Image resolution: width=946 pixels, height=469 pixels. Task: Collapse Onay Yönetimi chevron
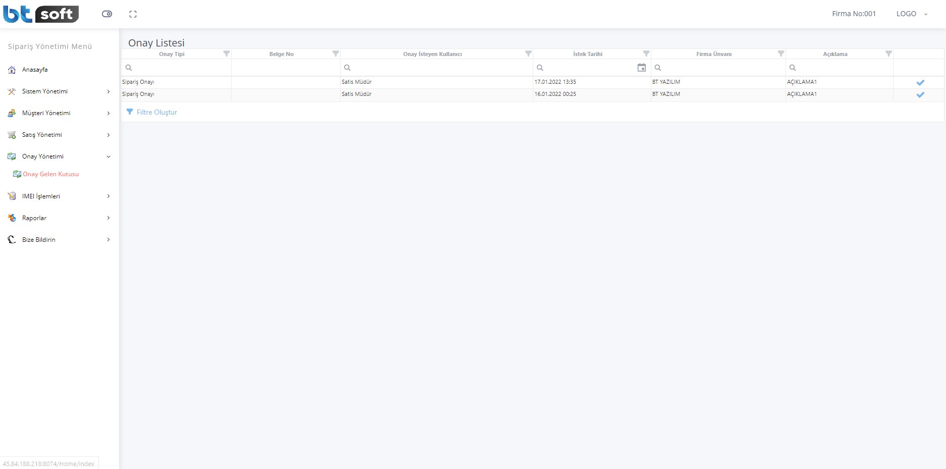click(x=108, y=157)
